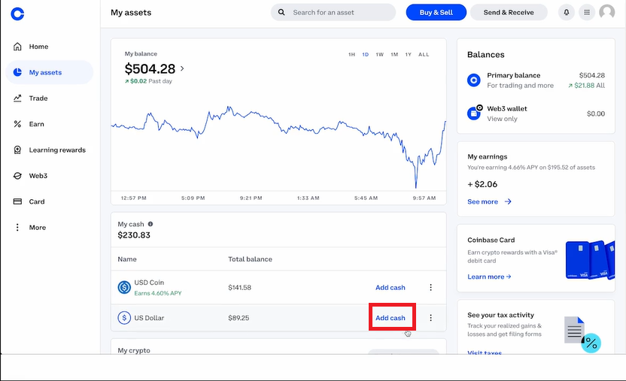Go to Learning rewards menu item
626x381 pixels.
coord(49,150)
